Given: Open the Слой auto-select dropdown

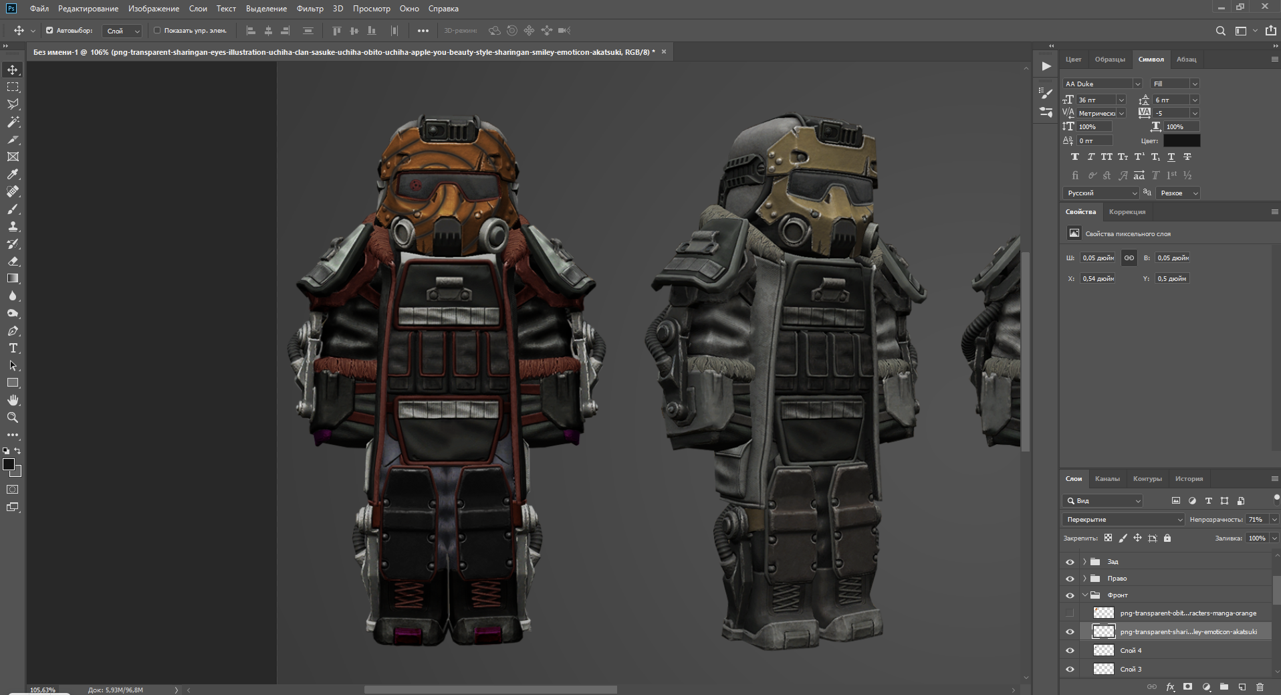Looking at the screenshot, I should pos(122,31).
